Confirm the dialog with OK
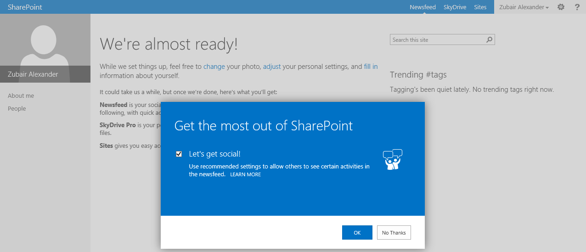586x252 pixels. pyautogui.click(x=357, y=233)
